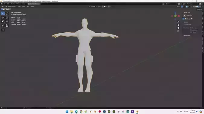Switch to material preview shading
This screenshot has width=204, height=114.
point(198,7)
